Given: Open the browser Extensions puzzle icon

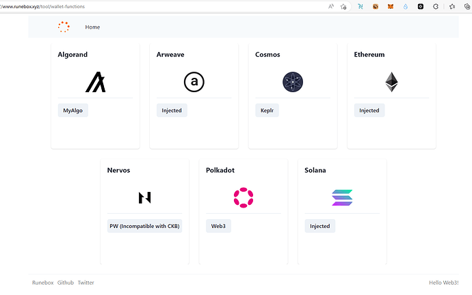Looking at the screenshot, I should point(436,6).
